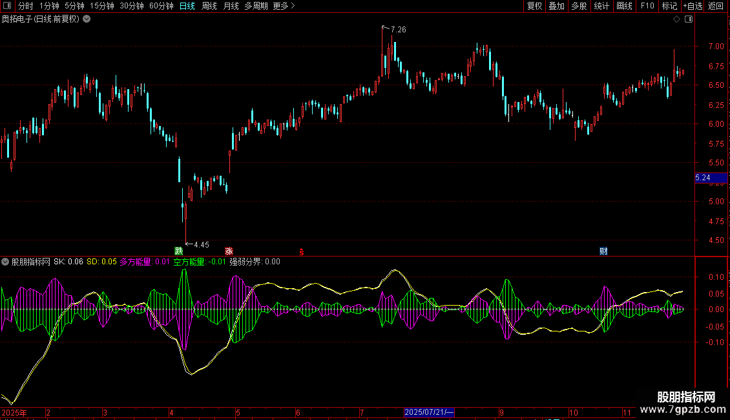This screenshot has height=420, width=730.
Task: Open the 奥拓电子 stock title dropdown
Action: tap(87, 19)
